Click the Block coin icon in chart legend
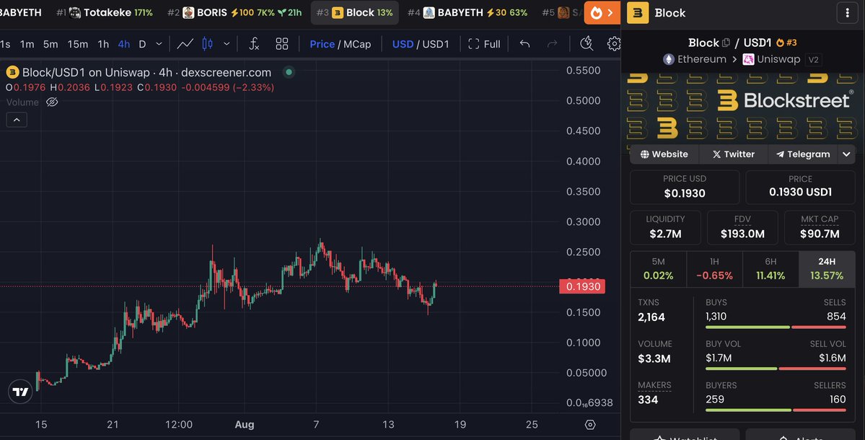 coord(12,72)
